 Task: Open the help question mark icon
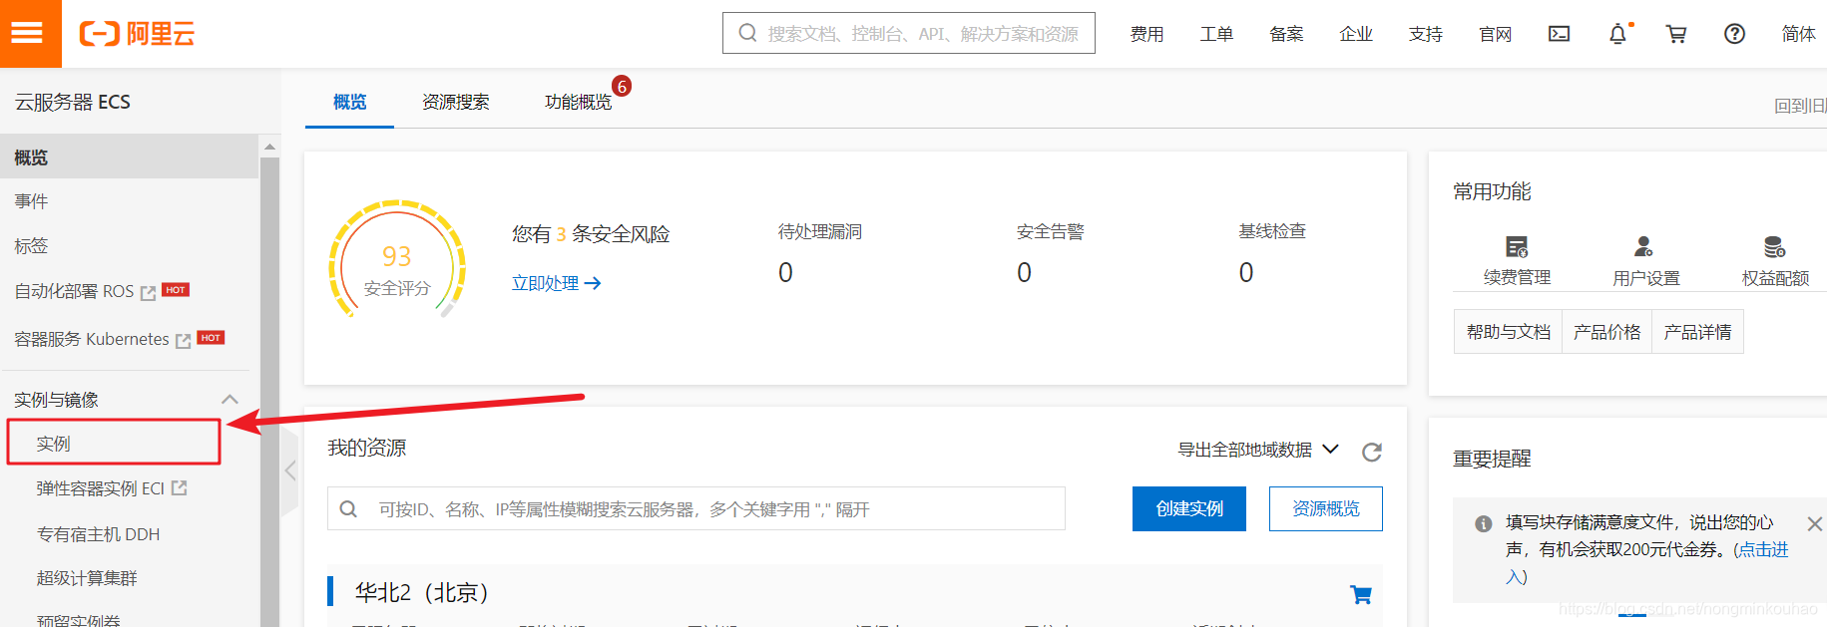(1734, 34)
